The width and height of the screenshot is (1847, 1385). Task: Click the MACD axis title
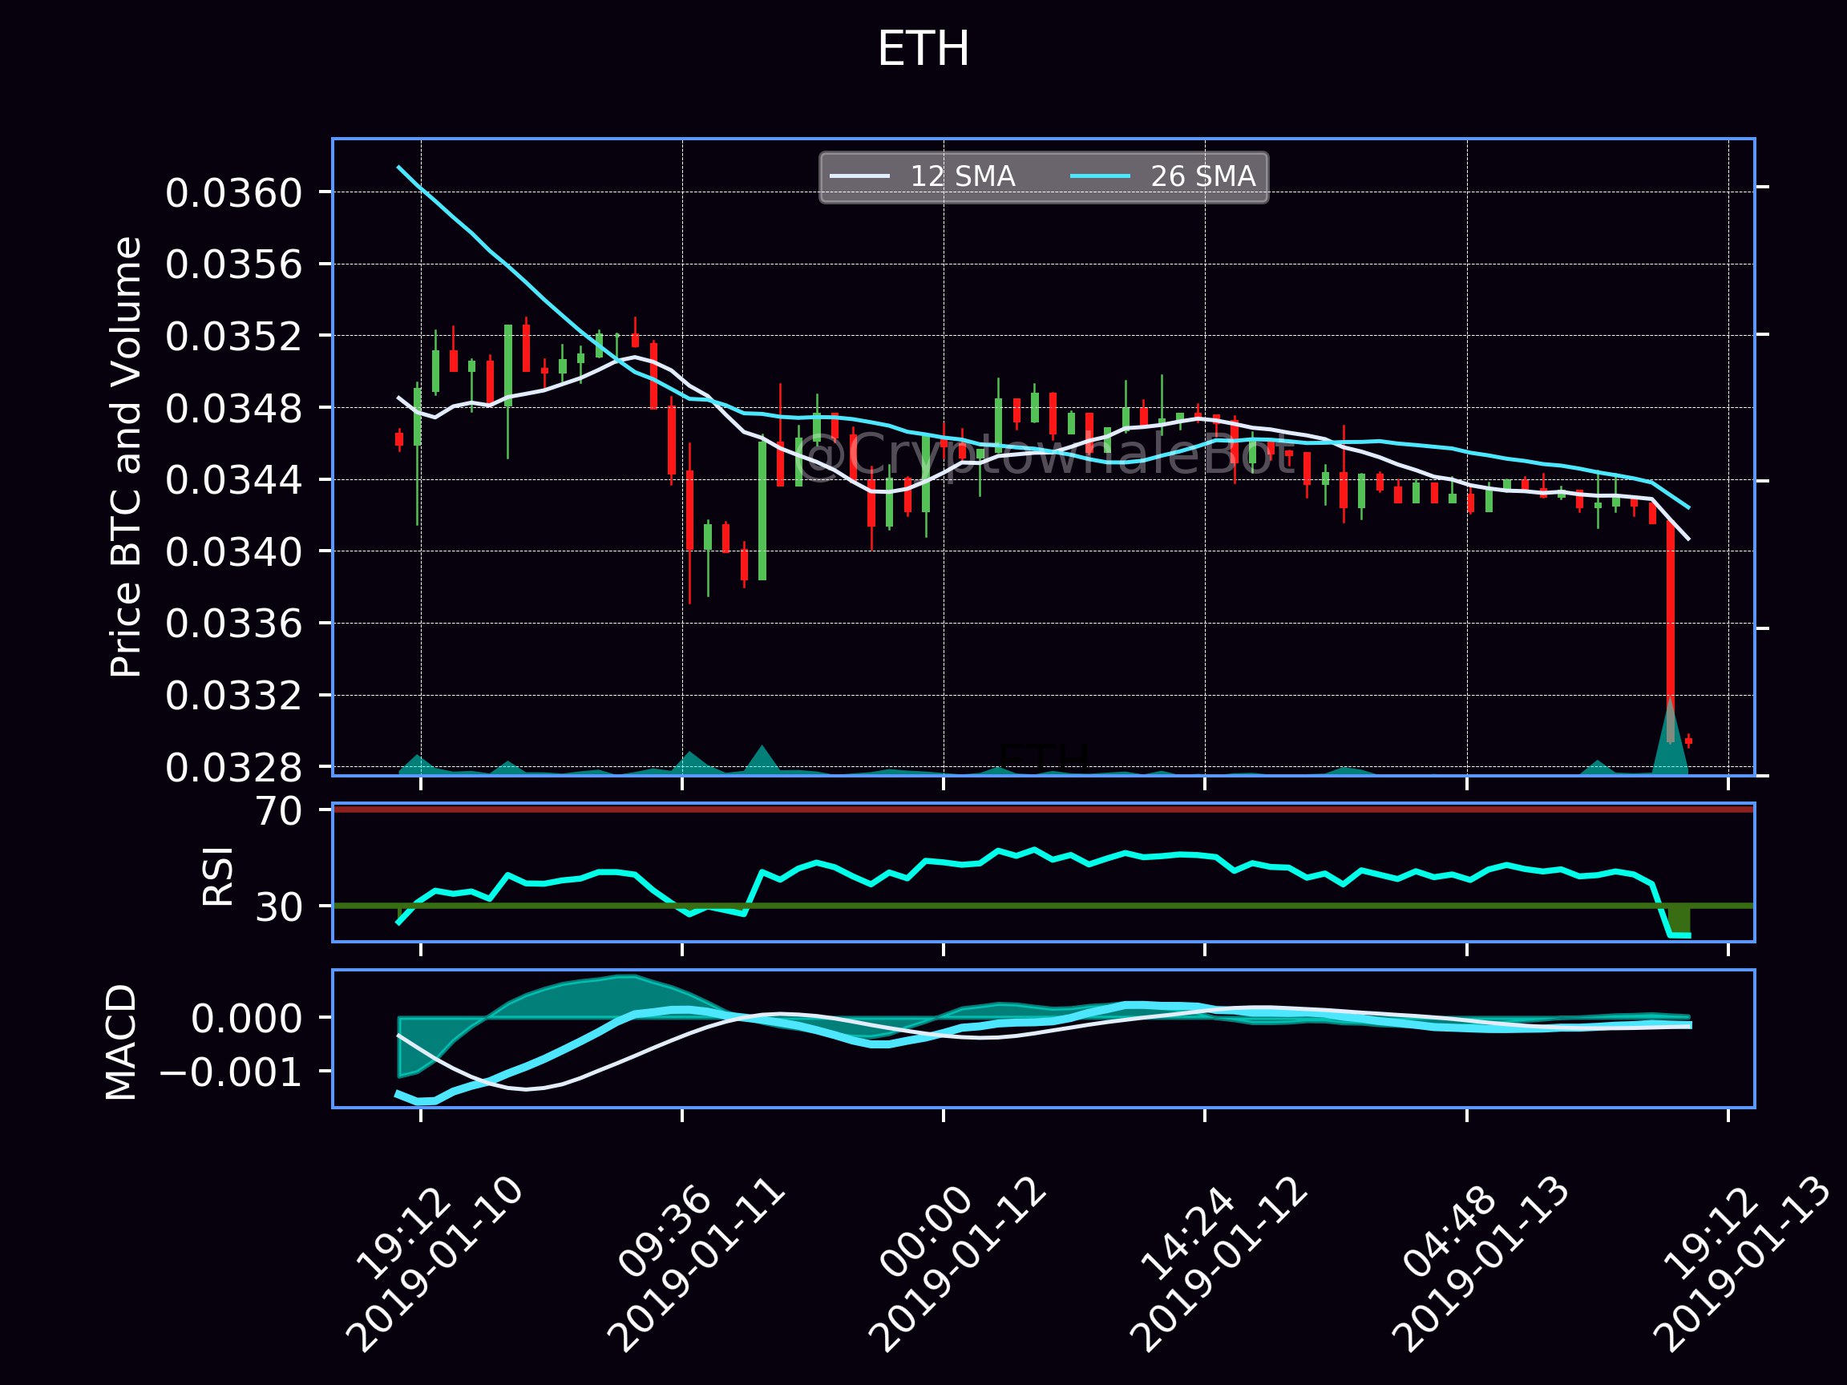click(122, 1043)
